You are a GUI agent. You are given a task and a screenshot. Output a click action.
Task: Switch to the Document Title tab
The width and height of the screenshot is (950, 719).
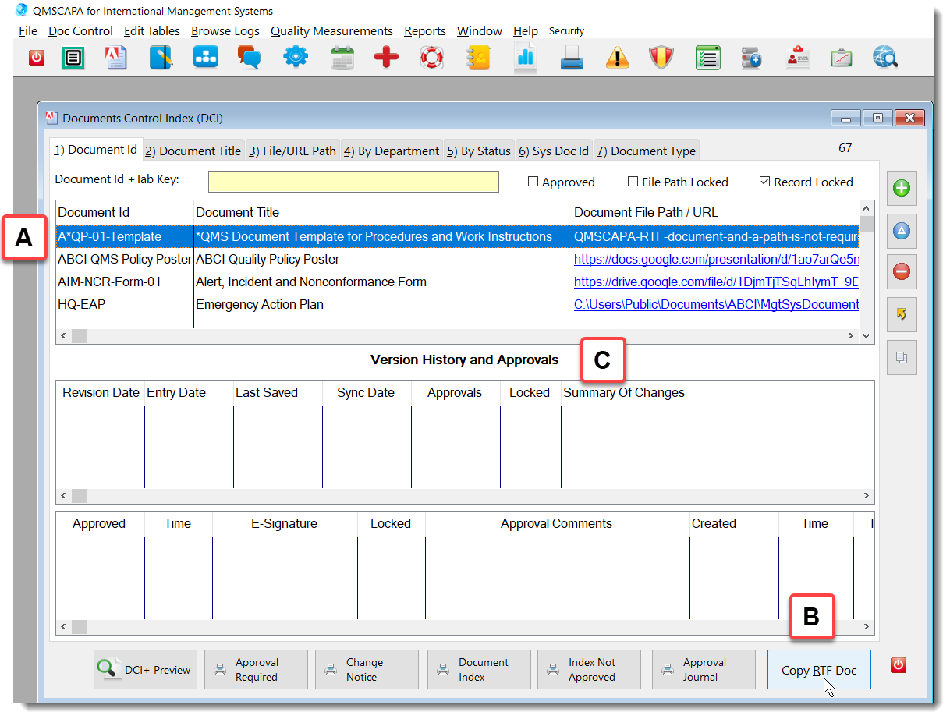point(193,150)
